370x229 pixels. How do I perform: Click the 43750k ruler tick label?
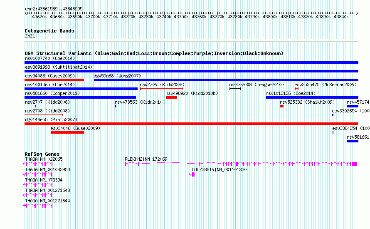(181, 17)
